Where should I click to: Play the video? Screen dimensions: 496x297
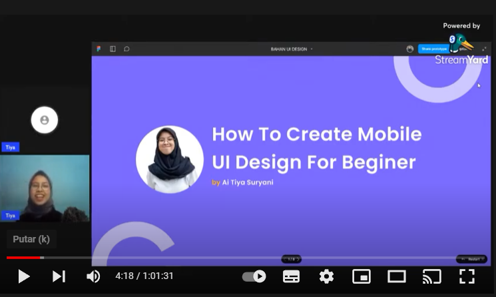(24, 276)
